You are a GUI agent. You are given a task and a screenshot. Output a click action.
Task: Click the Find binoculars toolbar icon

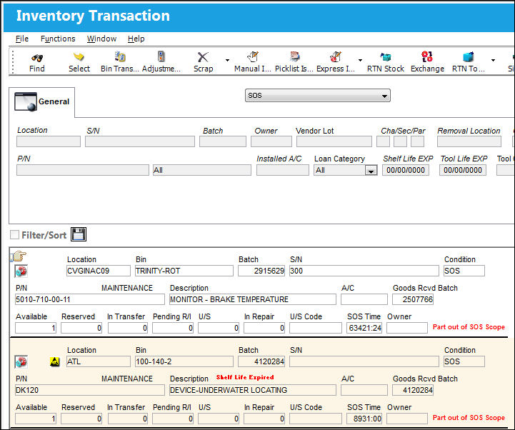pyautogui.click(x=37, y=58)
